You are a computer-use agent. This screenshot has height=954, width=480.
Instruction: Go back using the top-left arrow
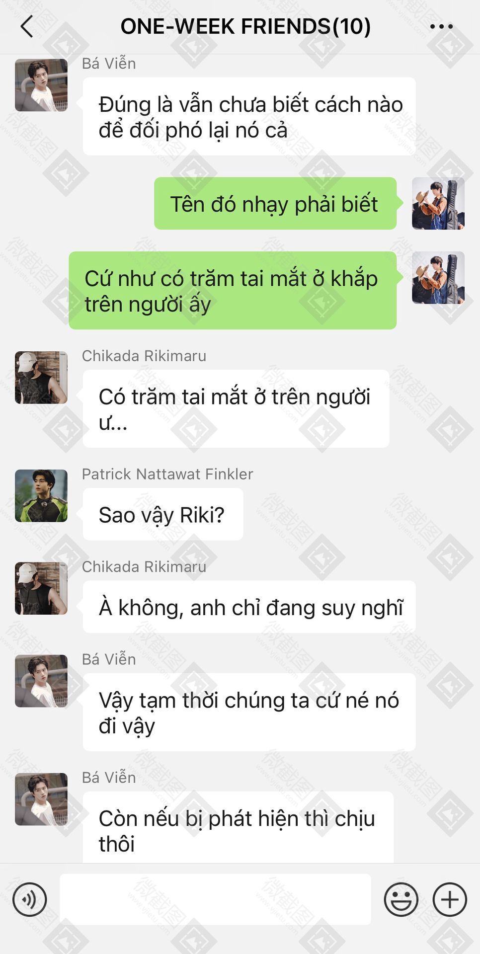tap(27, 26)
